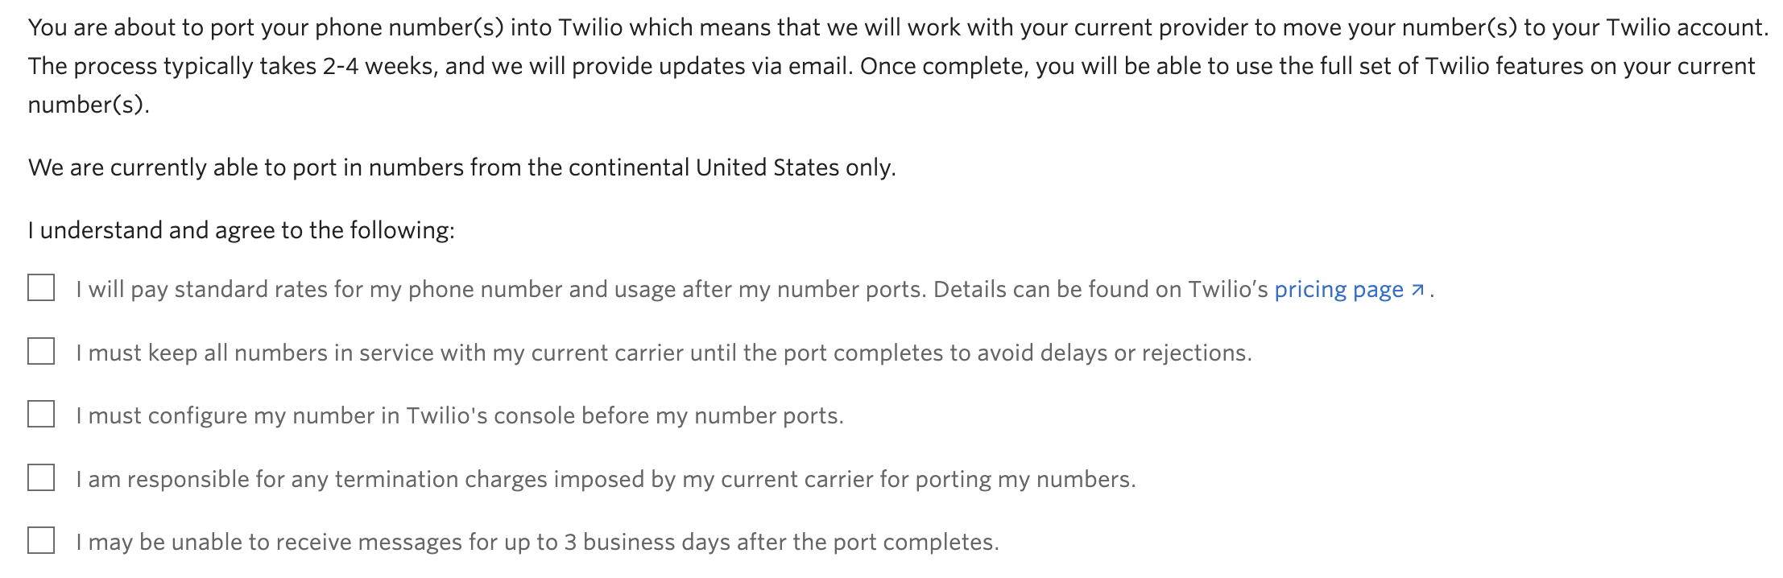Image resolution: width=1783 pixels, height=578 pixels.
Task: Enable the configure number in console checkbox
Action: (x=41, y=414)
